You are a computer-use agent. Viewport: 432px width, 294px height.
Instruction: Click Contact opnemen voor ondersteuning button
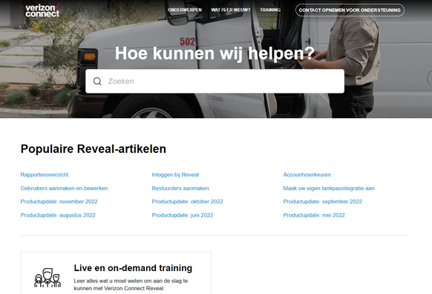350,10
